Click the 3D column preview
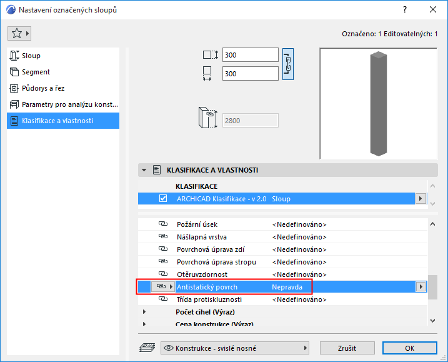This screenshot has width=448, height=362. (x=378, y=104)
